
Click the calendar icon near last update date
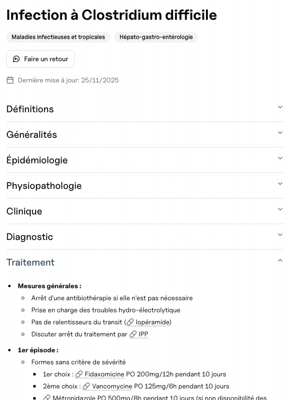(10, 80)
